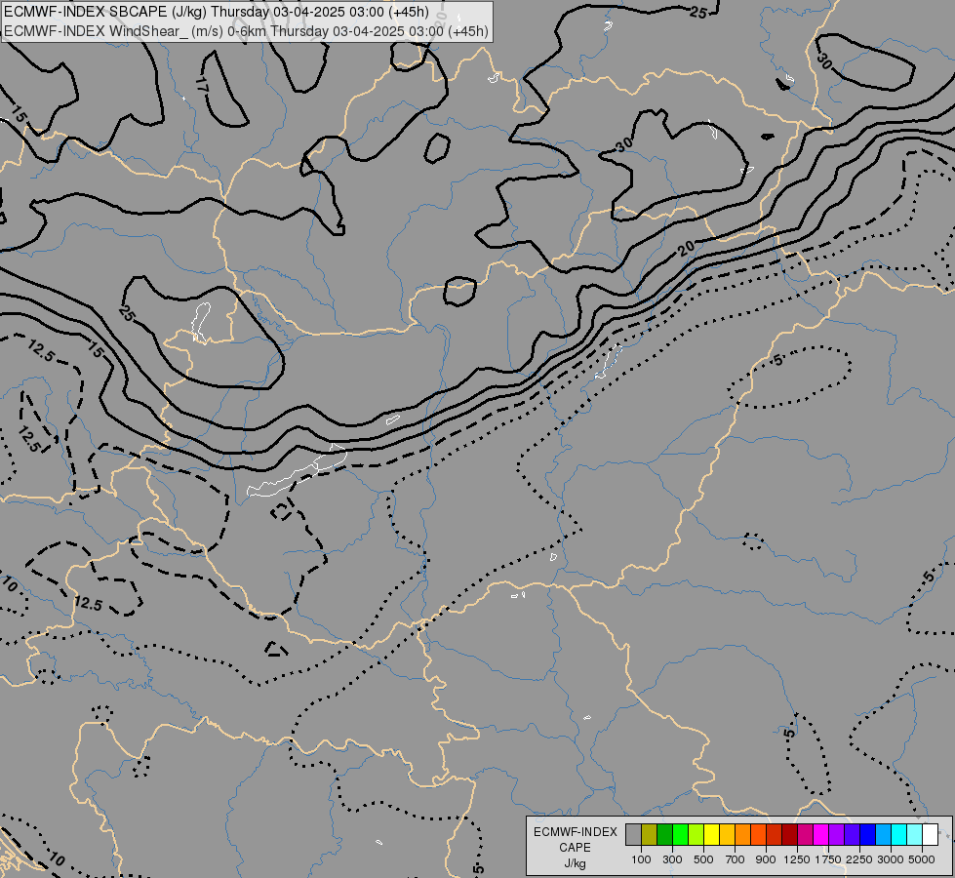Click the amber swatch left of 700
Image resolution: width=955 pixels, height=878 pixels.
click(727, 835)
